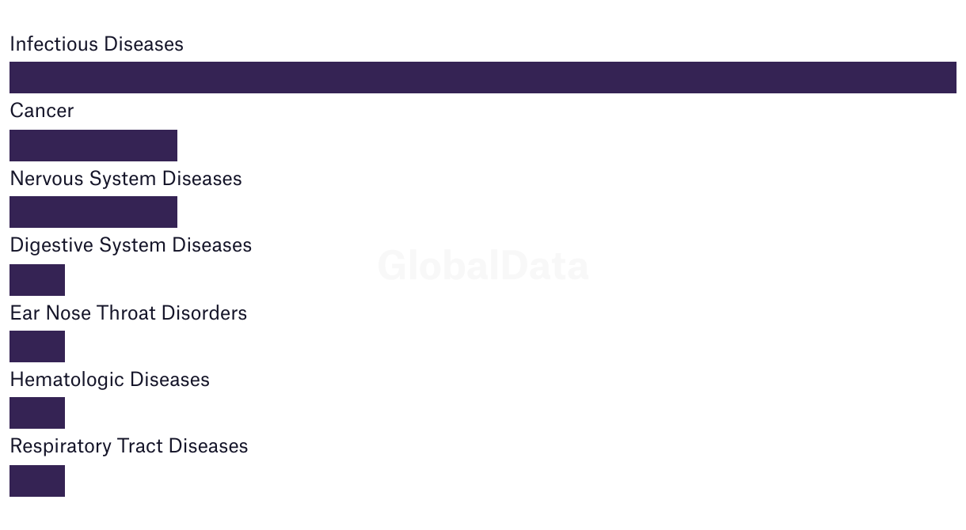Select the Cancer bar in chart
The image size is (966, 530).
click(93, 146)
